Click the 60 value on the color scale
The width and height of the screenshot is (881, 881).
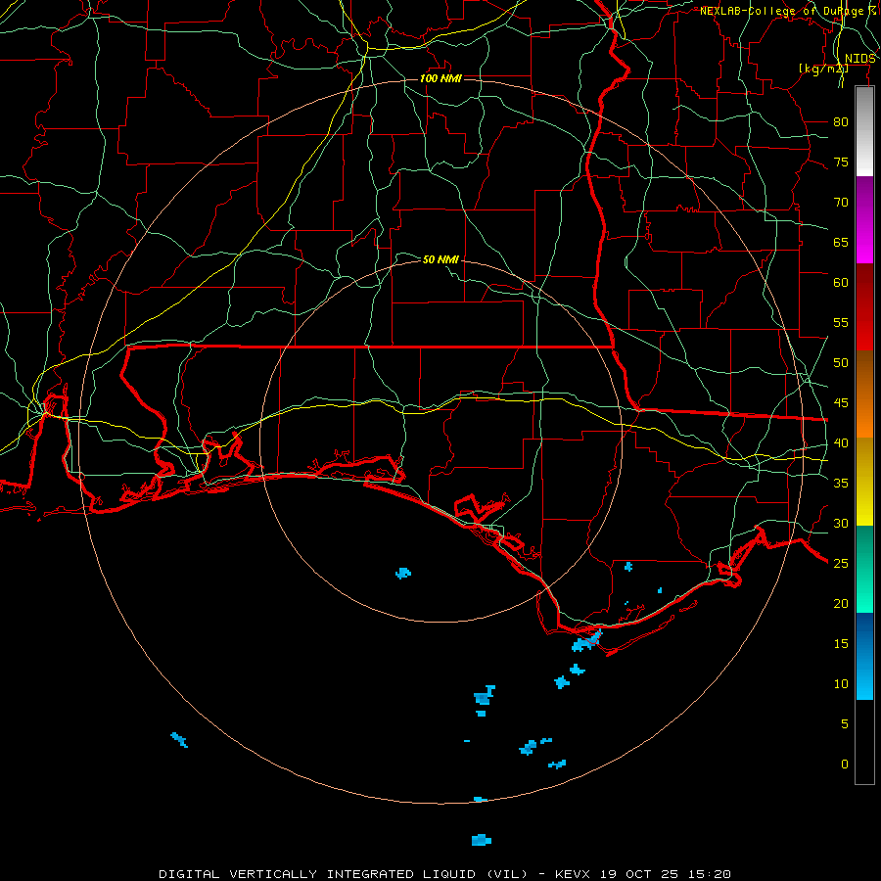(x=841, y=282)
